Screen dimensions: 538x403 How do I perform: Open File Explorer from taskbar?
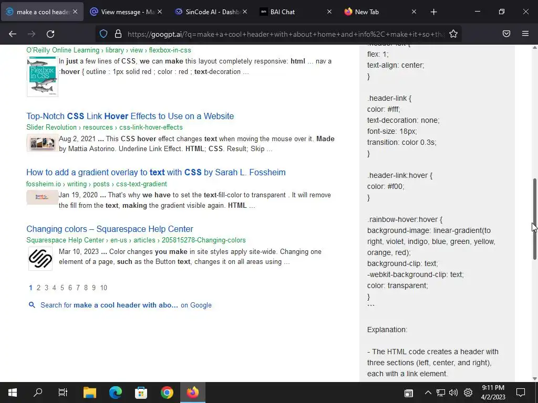(89, 393)
